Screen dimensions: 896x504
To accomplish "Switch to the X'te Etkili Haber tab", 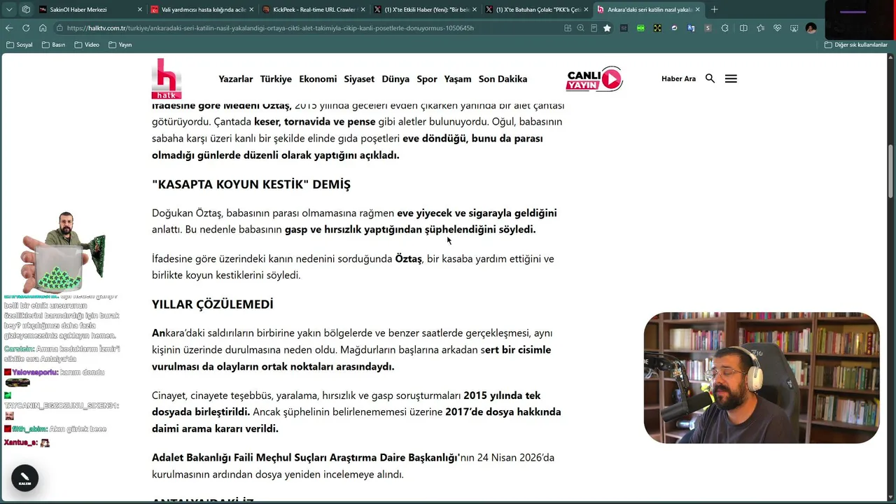I will click(426, 10).
